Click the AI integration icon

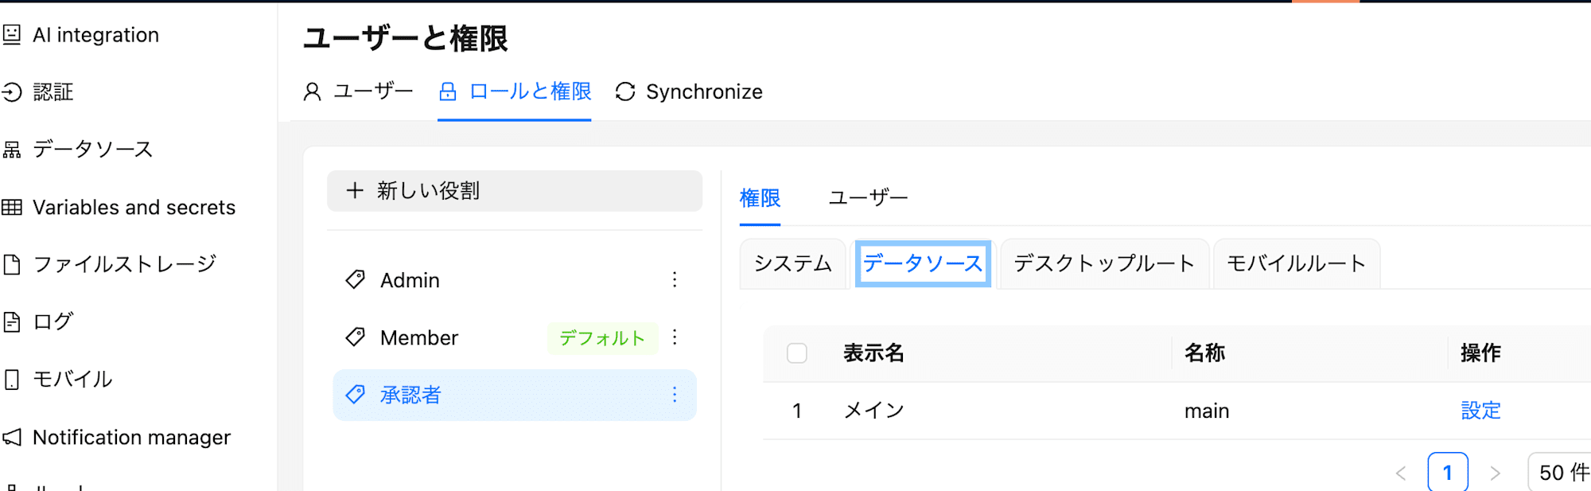coord(12,34)
